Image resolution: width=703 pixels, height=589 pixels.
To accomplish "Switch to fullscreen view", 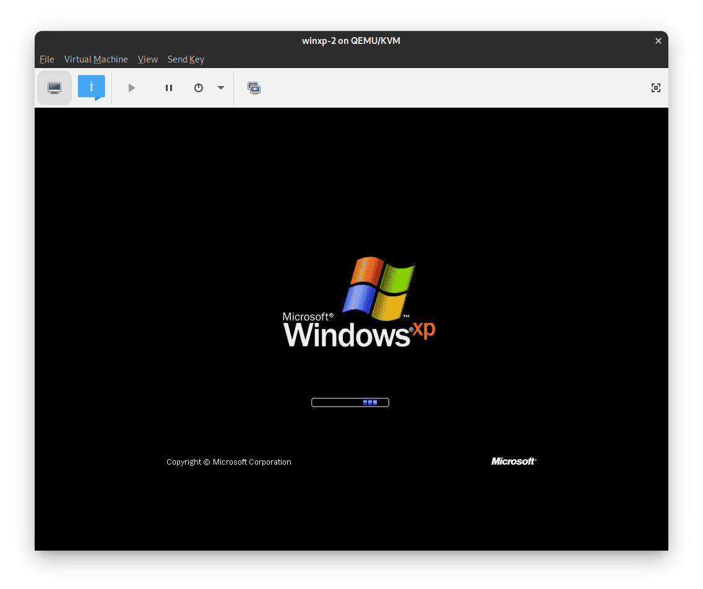I will click(x=655, y=88).
